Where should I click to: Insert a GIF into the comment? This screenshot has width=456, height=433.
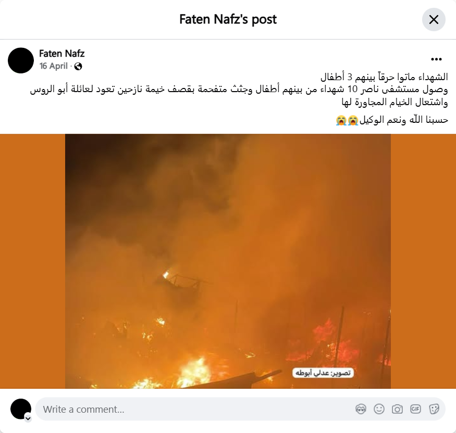(415, 409)
